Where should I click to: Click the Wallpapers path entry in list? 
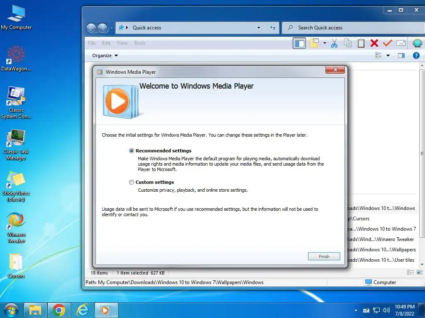click(x=382, y=250)
